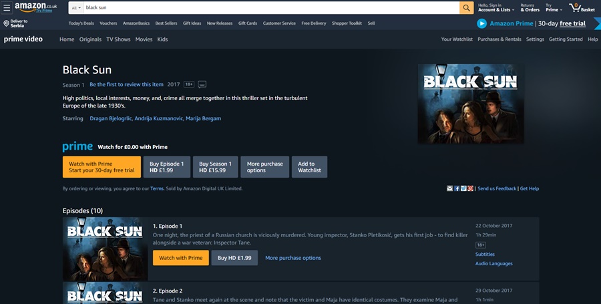The image size is (601, 304).
Task: Open the Movies tab in Prime Video
Action: (144, 39)
